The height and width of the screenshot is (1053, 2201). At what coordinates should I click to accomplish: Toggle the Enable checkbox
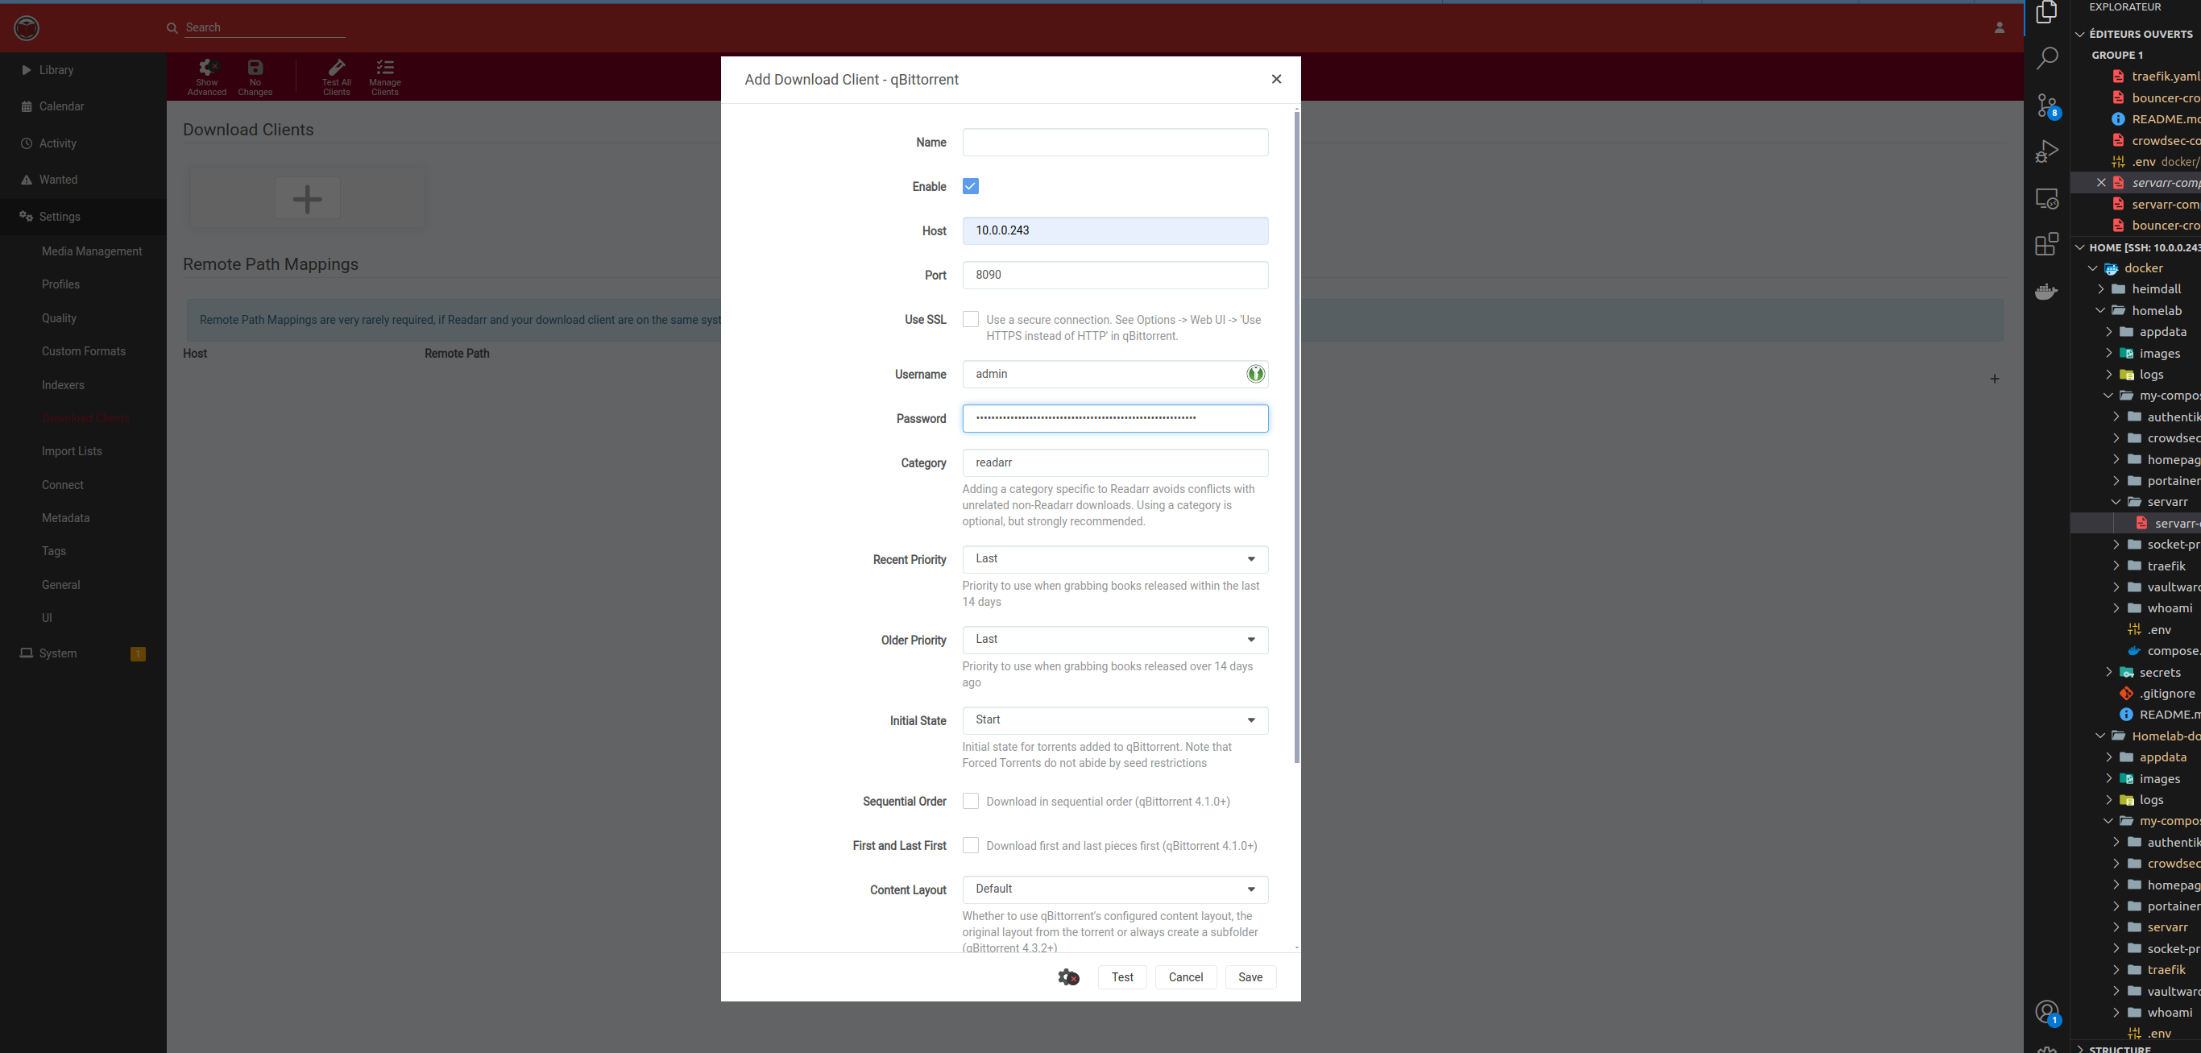tap(971, 186)
